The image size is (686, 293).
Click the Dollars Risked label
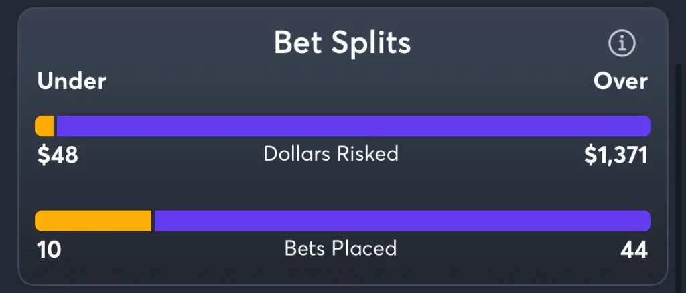331,154
